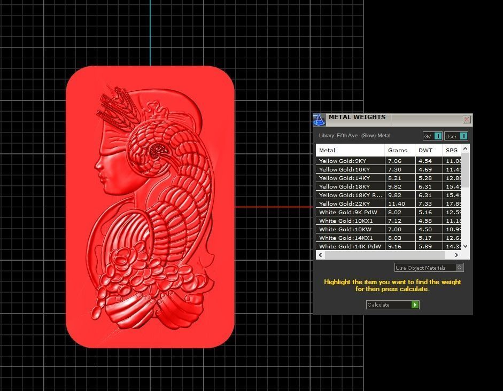
Task: Click the green arrow on Calculate
Action: coord(415,305)
